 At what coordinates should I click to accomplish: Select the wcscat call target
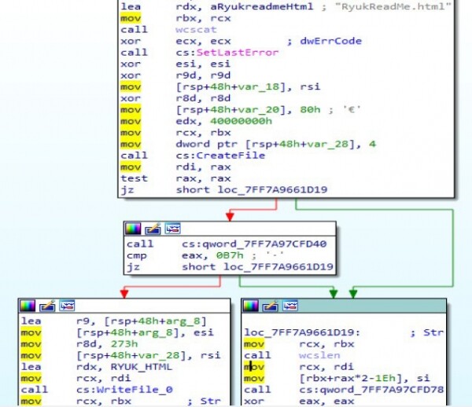[191, 29]
